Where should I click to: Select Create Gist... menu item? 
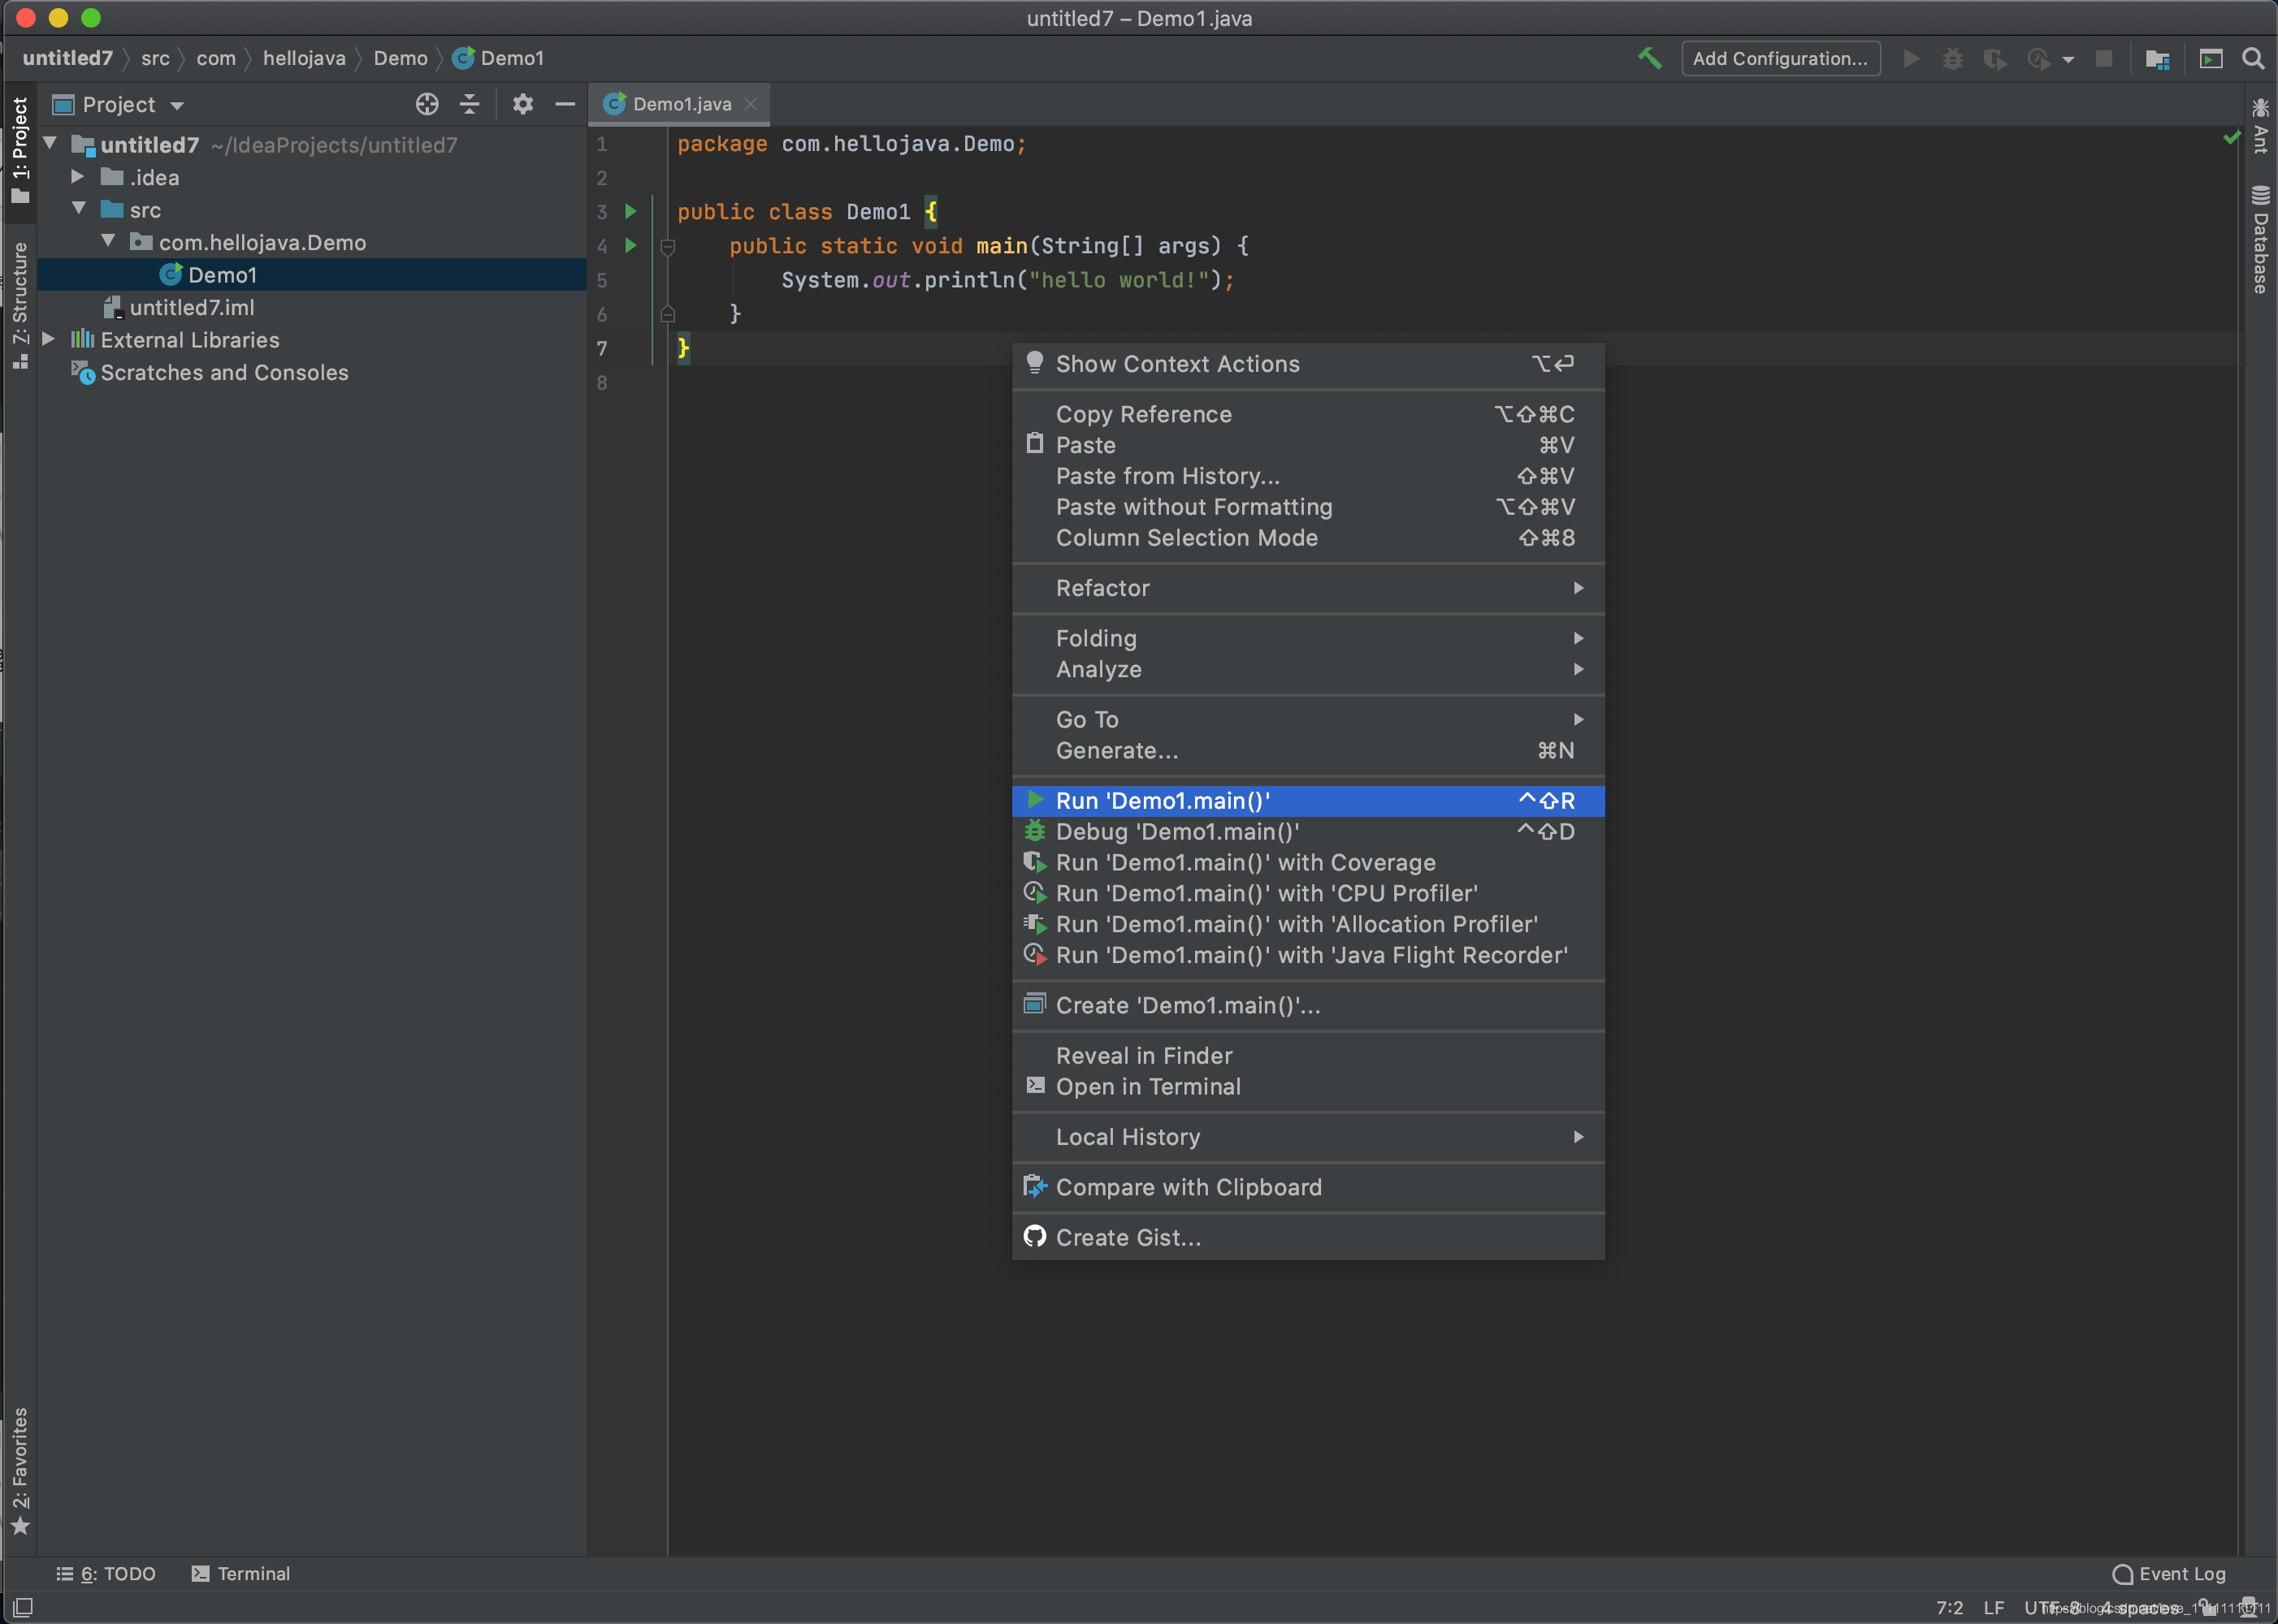[x=1309, y=1238]
